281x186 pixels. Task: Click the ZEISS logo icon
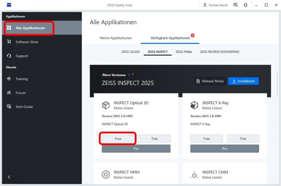coord(9,5)
